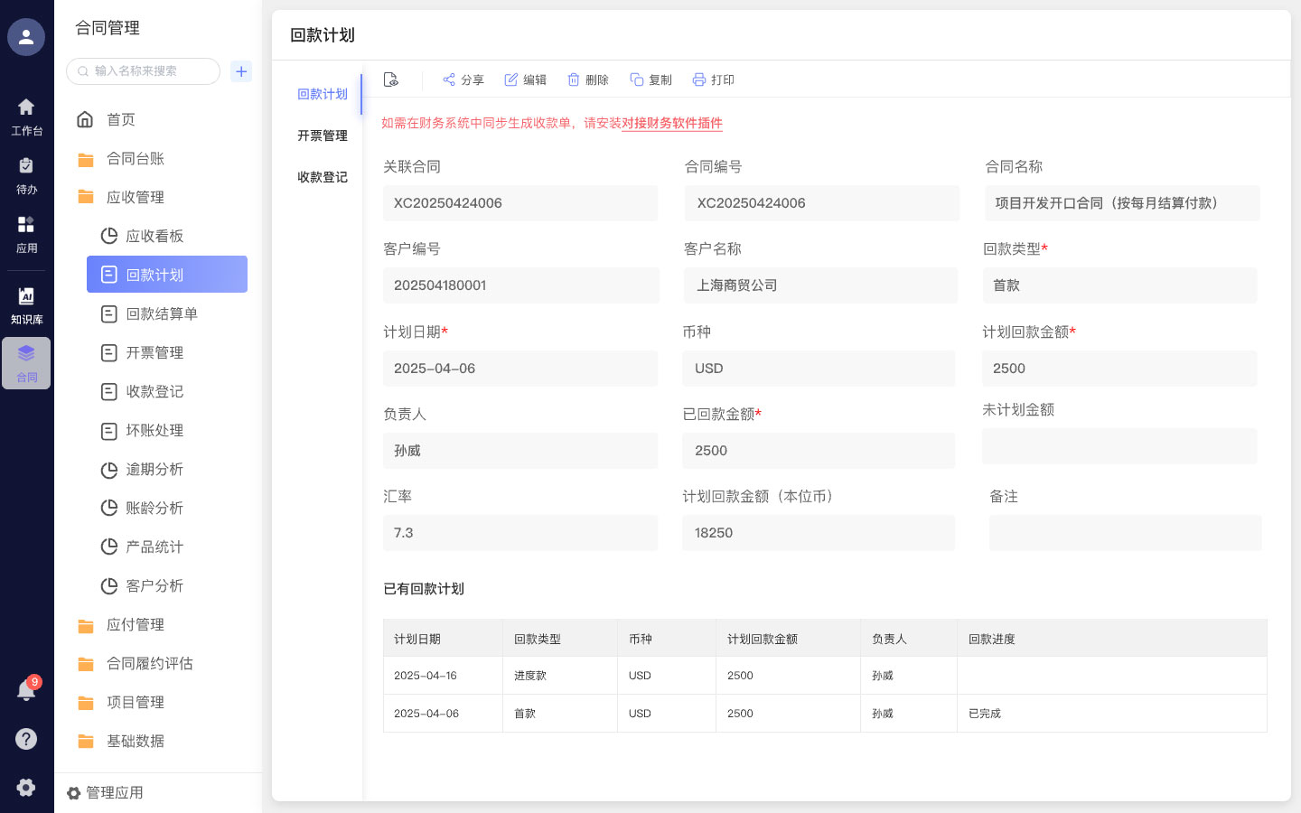This screenshot has height=813, width=1301.
Task: Click the plus button beside search
Action: (x=241, y=71)
